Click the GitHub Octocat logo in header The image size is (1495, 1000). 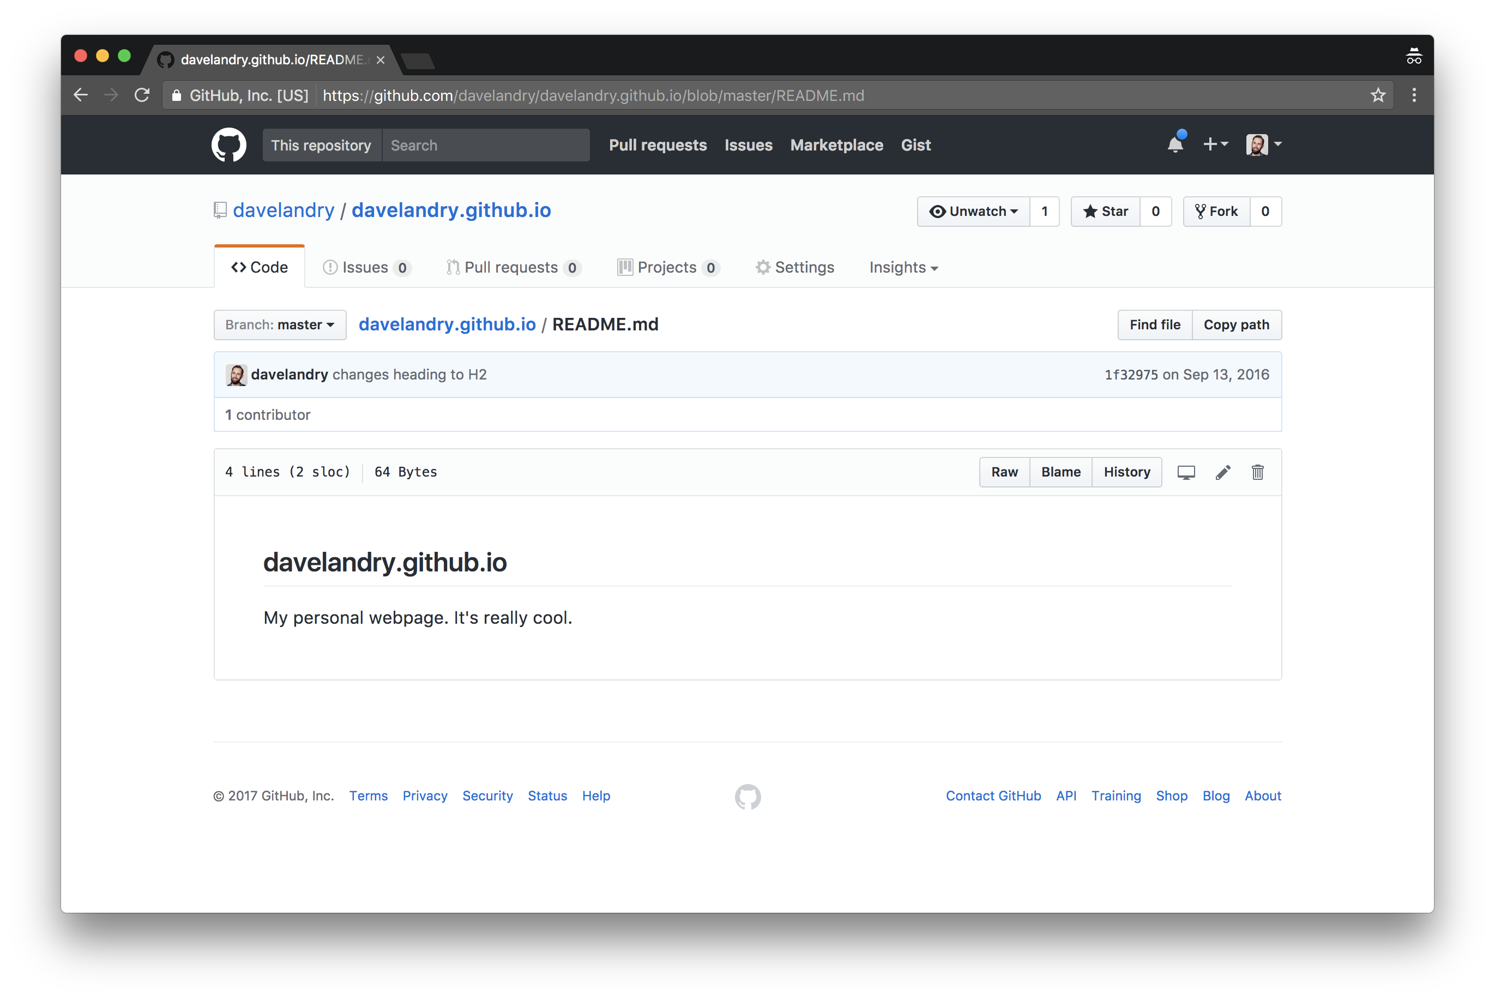(x=229, y=145)
